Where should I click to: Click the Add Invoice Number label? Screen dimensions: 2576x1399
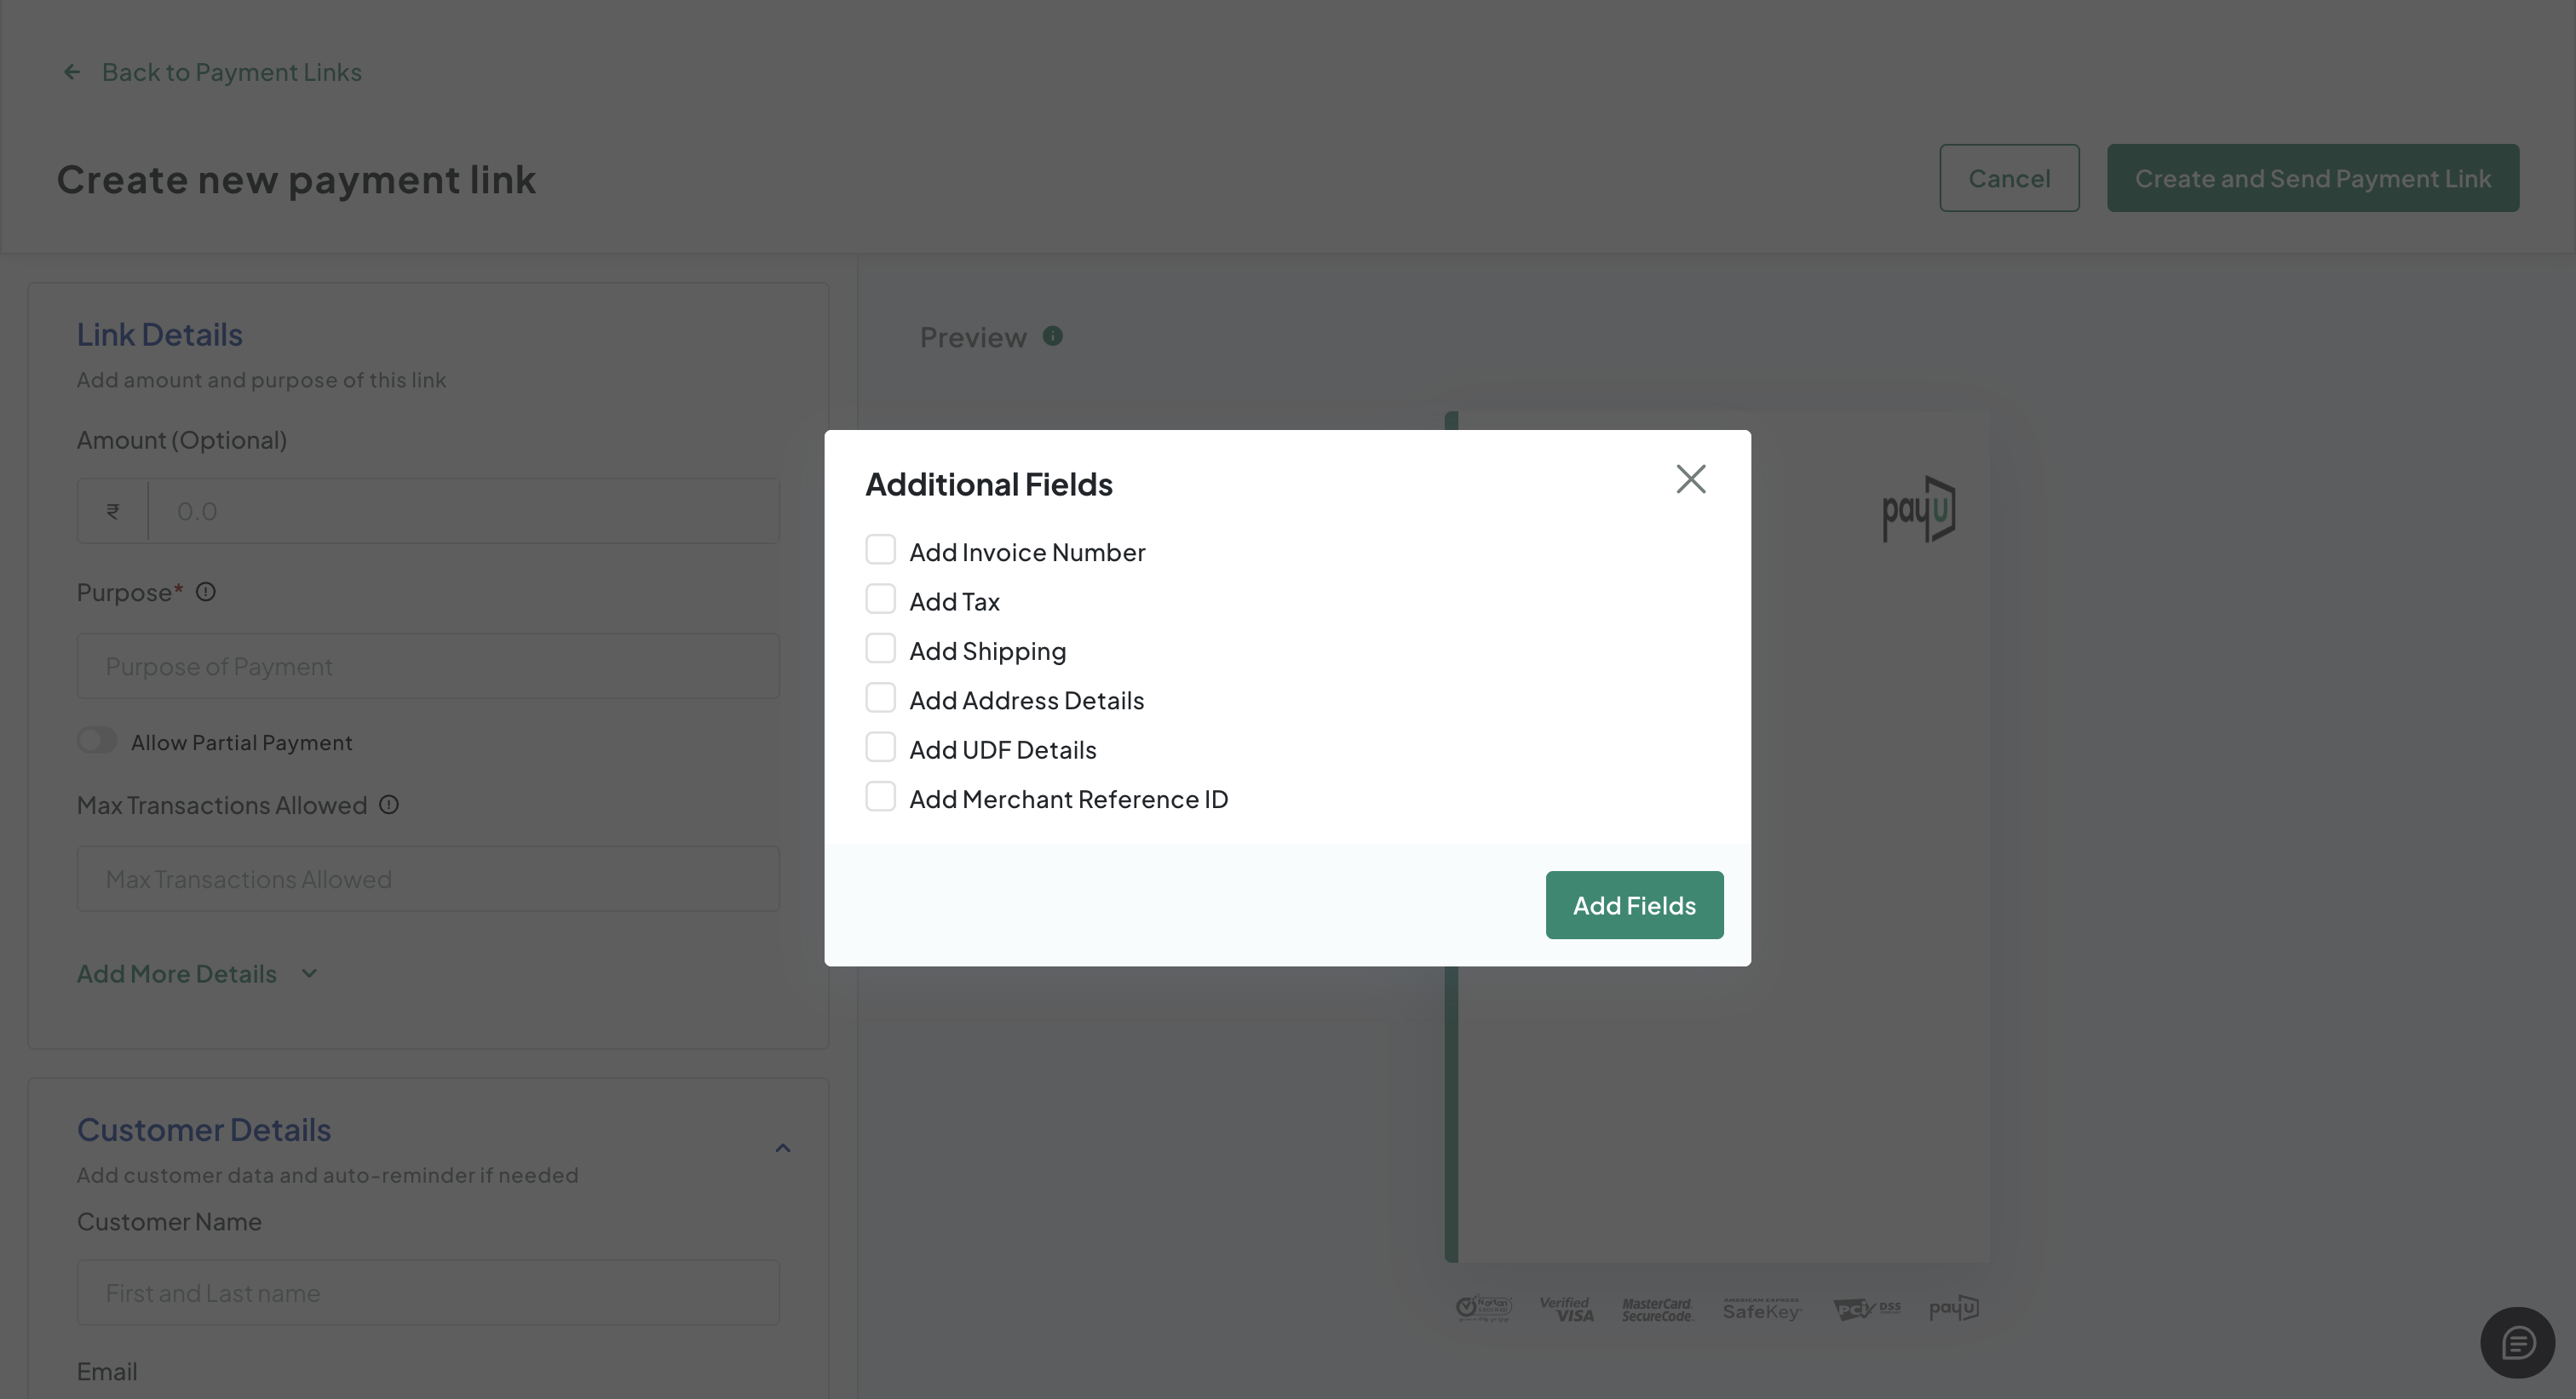(x=1027, y=553)
